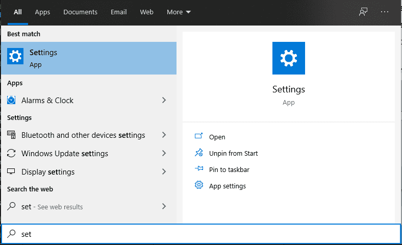Click the Open action icon
This screenshot has height=245, width=402.
point(198,136)
